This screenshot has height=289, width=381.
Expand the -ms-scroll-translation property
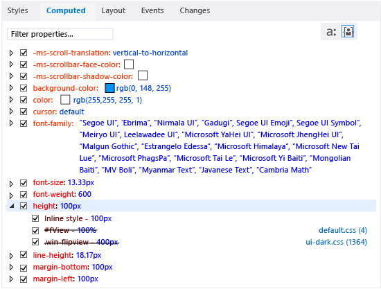(x=11, y=53)
